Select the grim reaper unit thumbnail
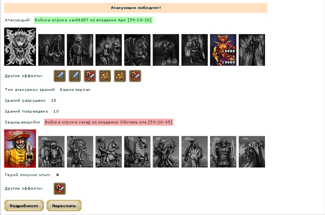The height and width of the screenshot is (215, 325). (252, 50)
